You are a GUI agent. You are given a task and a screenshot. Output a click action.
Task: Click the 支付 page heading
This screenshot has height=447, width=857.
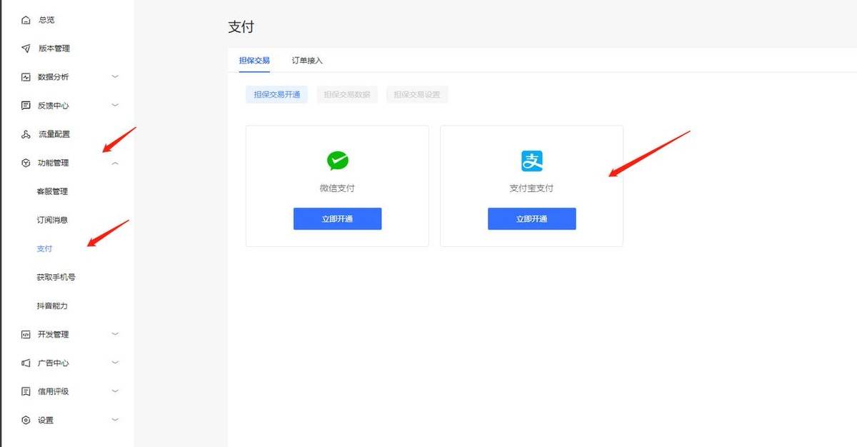241,27
